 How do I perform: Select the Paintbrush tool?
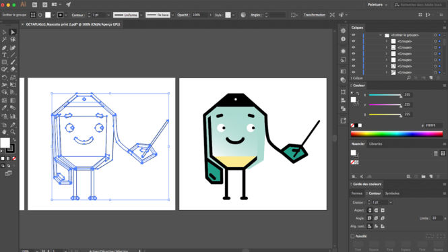13,62
